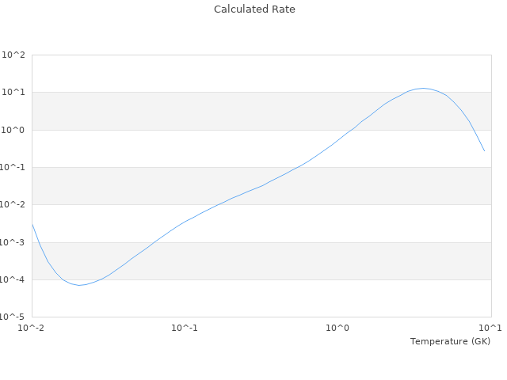Click the "Calculated Rate" chart title
This screenshot has height=380, width=507.
[x=253, y=9]
